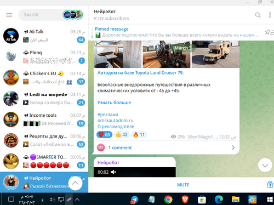
Task: Open the omskautodom.ru link
Action: (x=115, y=121)
